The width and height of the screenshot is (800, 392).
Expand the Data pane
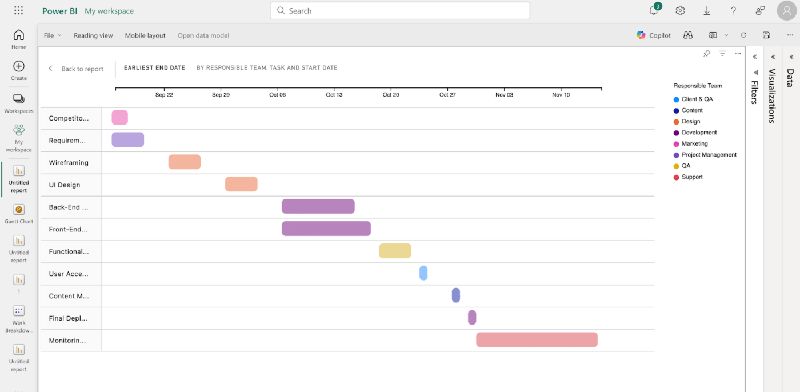791,57
